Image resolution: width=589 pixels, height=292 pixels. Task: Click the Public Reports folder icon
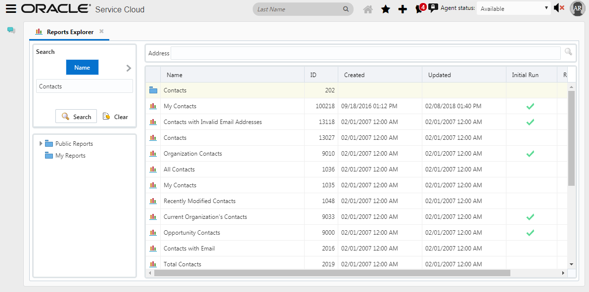coord(49,143)
